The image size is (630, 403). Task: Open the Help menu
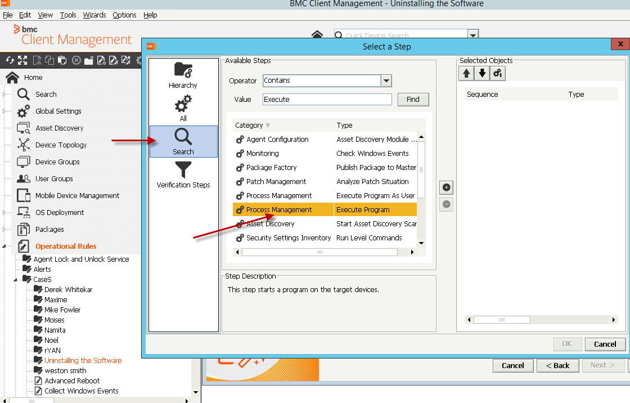click(150, 15)
